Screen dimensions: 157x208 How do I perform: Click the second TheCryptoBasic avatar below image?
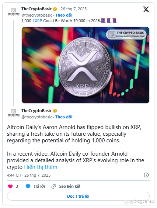[x=14, y=113]
